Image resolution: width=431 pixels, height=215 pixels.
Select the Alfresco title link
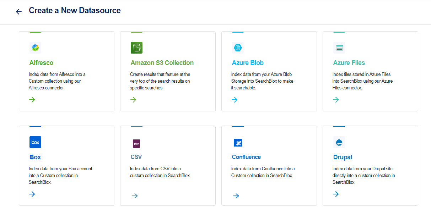pyautogui.click(x=41, y=63)
